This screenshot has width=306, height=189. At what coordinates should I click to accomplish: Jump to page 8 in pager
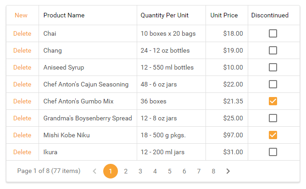[213, 171]
